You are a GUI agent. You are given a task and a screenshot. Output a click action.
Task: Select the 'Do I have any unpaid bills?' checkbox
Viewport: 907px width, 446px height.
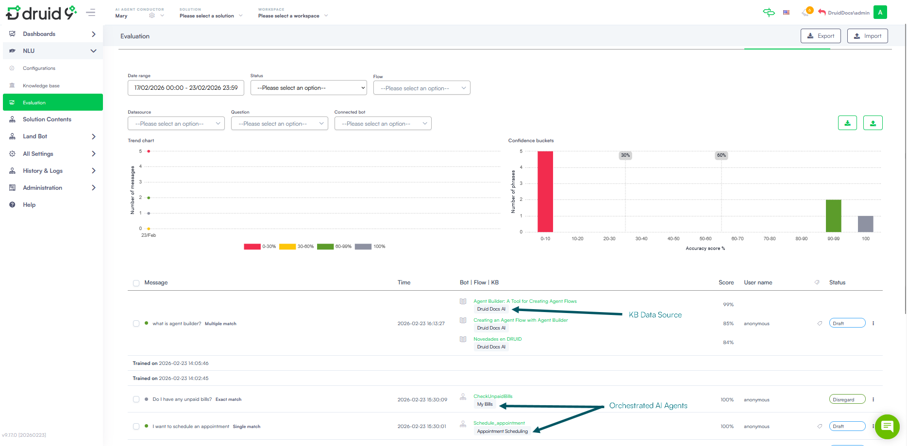point(136,399)
